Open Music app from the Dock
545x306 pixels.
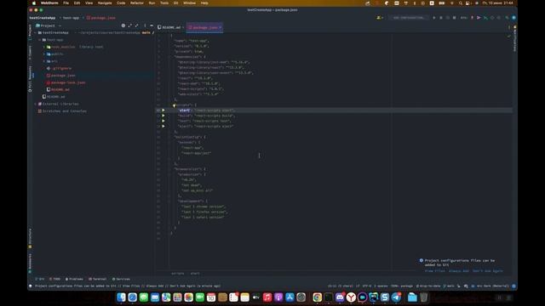coord(267,297)
